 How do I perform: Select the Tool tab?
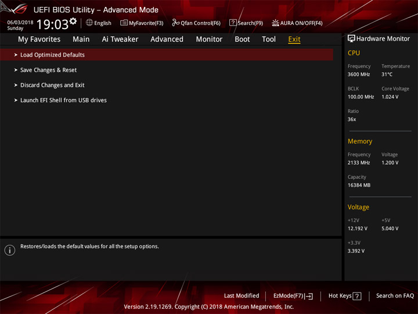[x=269, y=40]
